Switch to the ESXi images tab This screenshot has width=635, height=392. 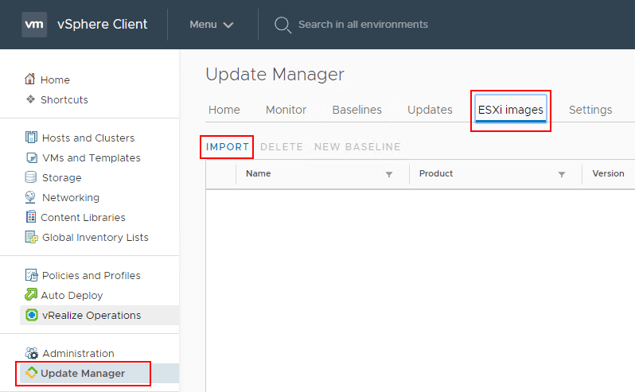pyautogui.click(x=510, y=110)
